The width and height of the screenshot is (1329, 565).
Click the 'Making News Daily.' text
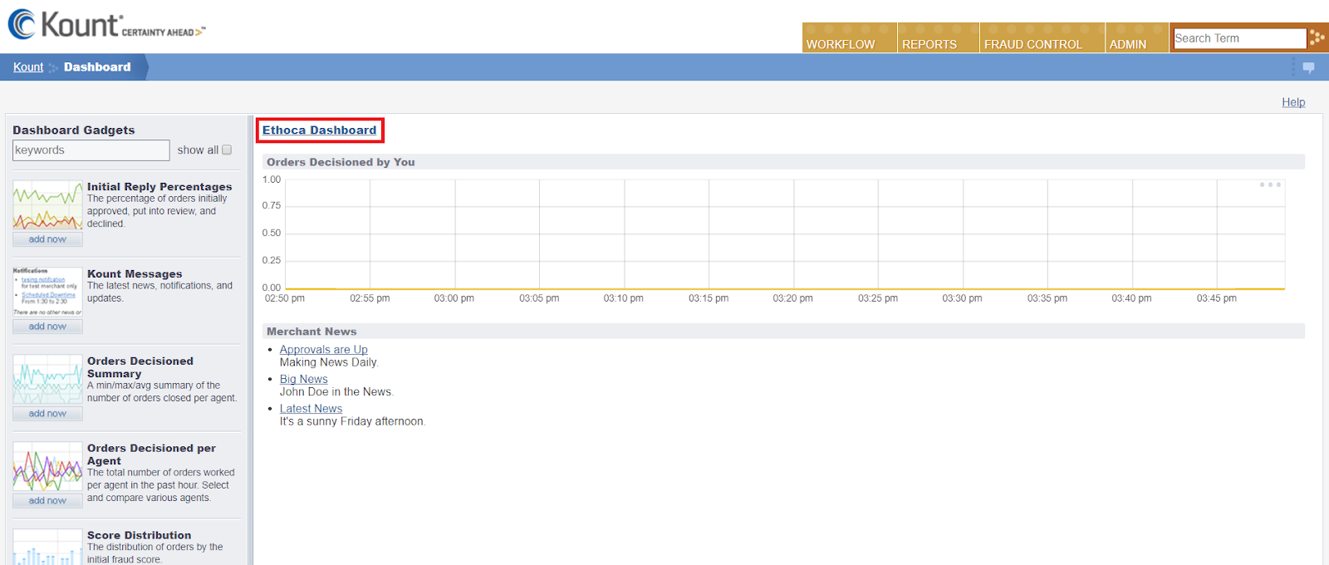click(329, 362)
